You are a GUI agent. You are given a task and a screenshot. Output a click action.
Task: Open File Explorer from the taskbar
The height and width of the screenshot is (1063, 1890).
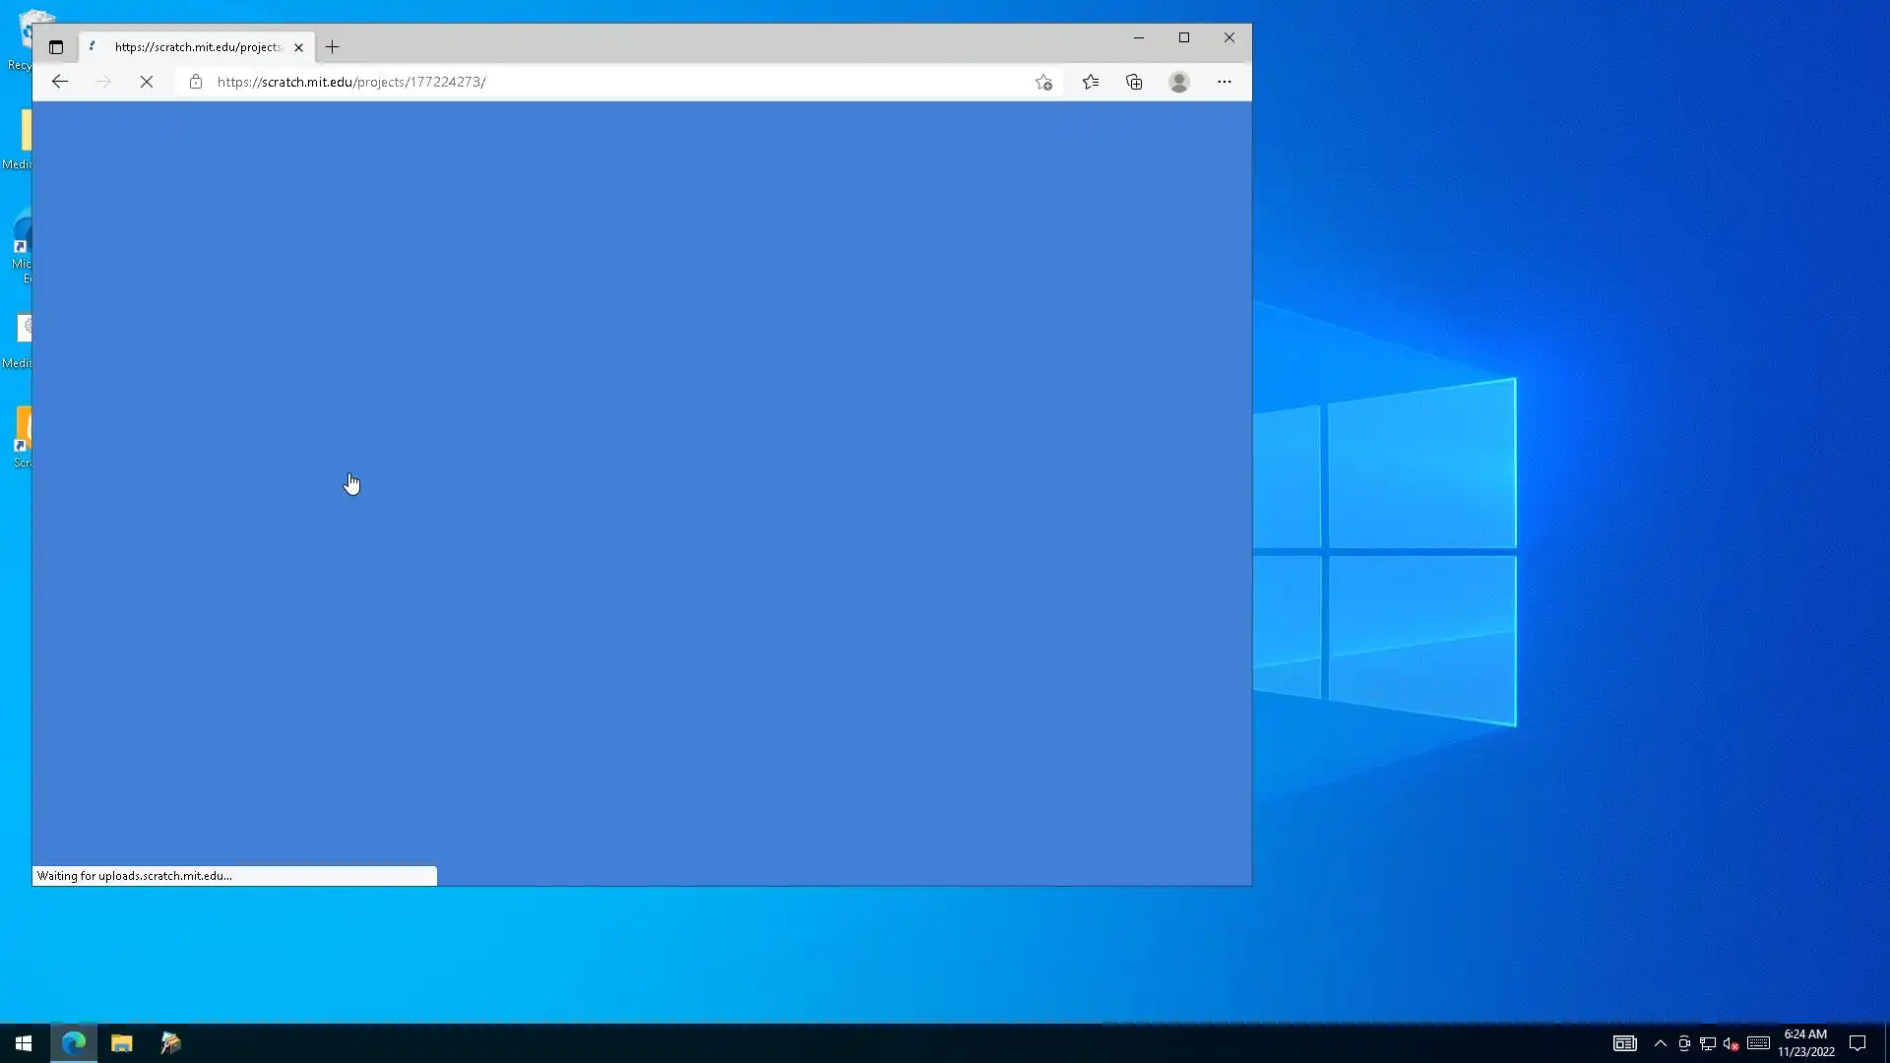click(x=122, y=1043)
